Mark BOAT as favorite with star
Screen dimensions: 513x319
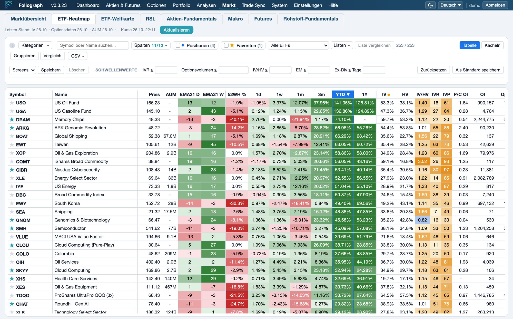[x=12, y=136]
